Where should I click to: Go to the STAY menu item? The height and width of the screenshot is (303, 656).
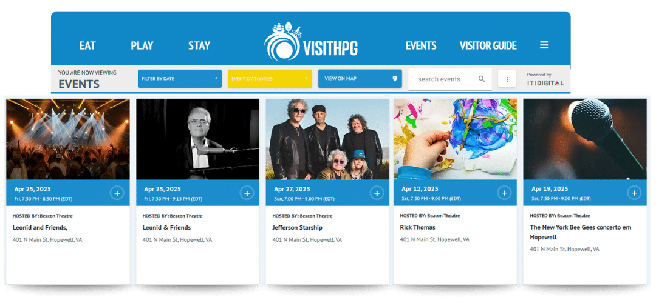[x=199, y=45]
